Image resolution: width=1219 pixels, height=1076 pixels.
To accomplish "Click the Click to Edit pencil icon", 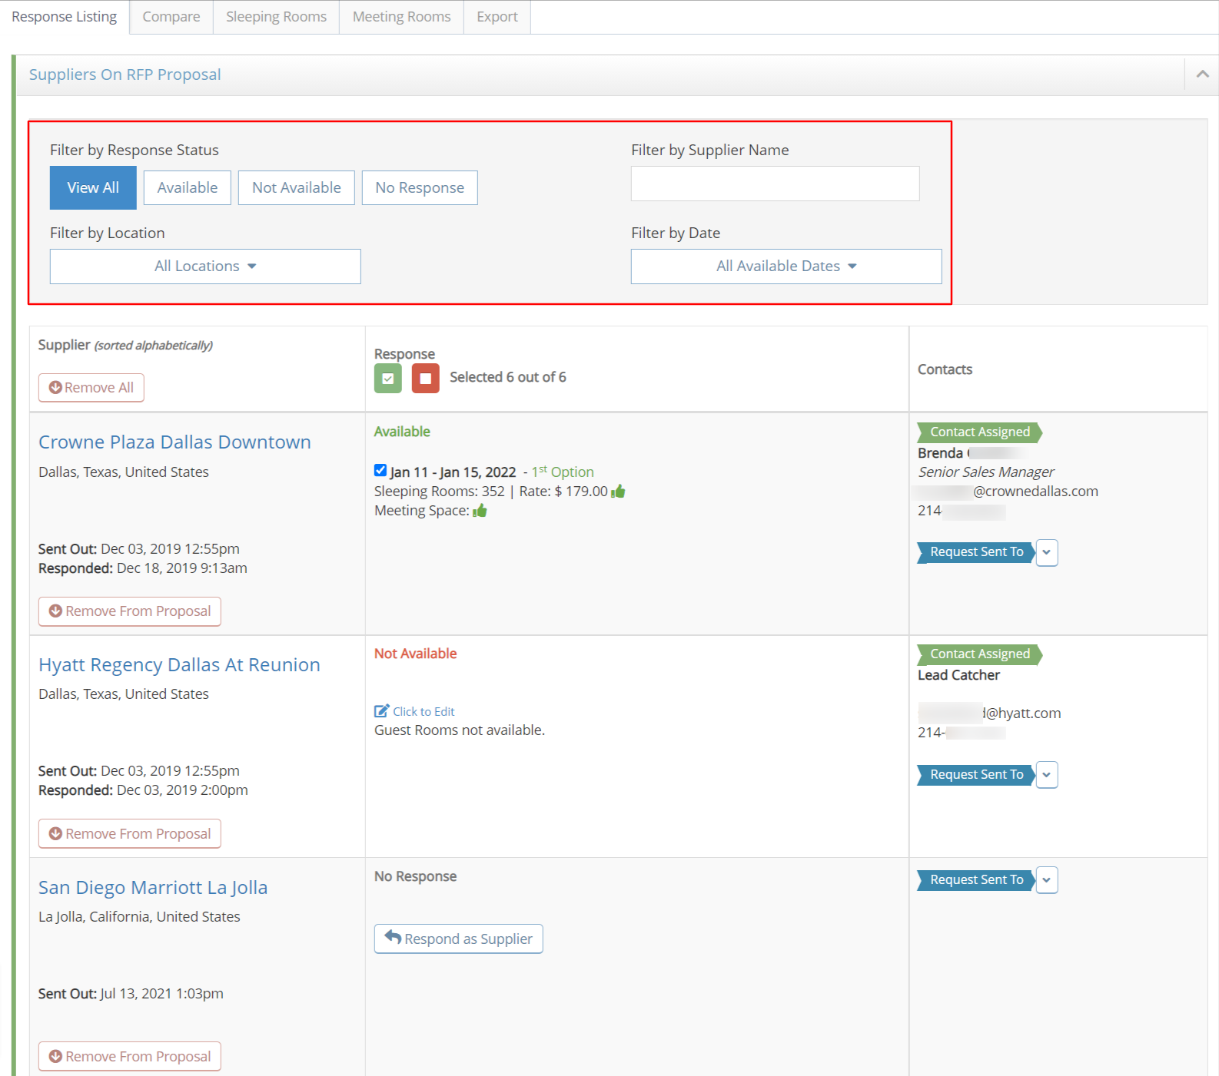I will point(381,711).
